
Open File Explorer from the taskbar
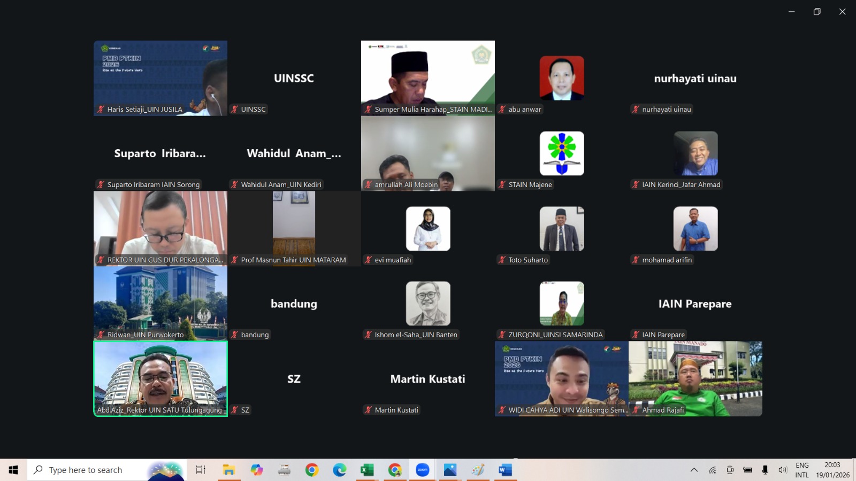coord(229,470)
